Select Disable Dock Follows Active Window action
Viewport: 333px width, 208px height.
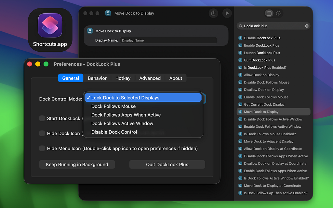pyautogui.click(x=273, y=119)
